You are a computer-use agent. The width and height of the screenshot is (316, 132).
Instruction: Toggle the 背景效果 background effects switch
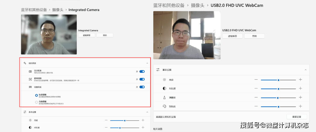point(142,87)
